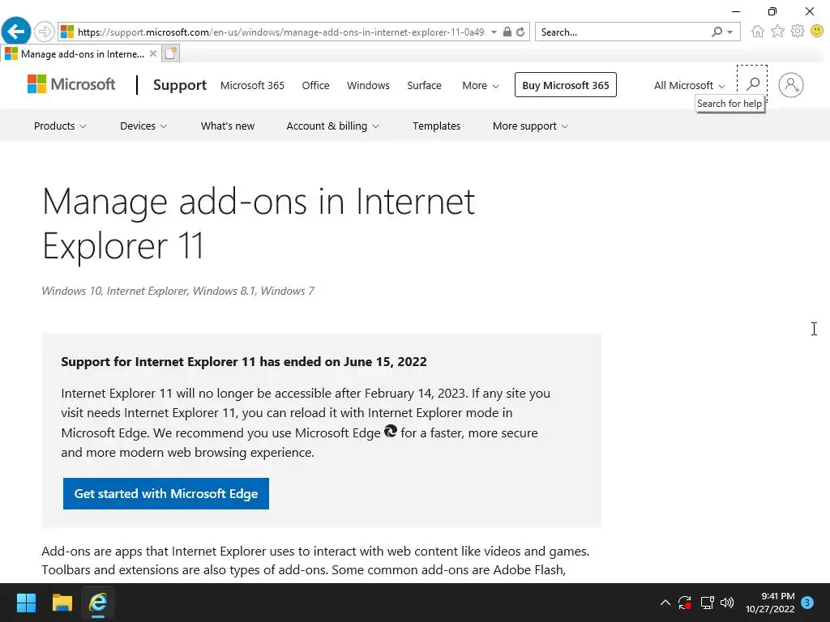Click Internet Explorer taskbar icon
The height and width of the screenshot is (622, 830).
click(x=98, y=603)
